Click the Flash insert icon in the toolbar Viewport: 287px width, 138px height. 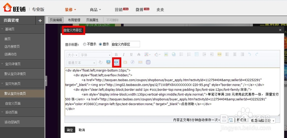(x=133, y=62)
